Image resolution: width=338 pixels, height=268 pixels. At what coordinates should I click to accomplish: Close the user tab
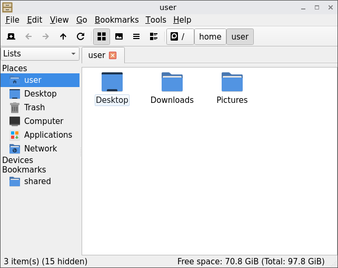coord(113,55)
